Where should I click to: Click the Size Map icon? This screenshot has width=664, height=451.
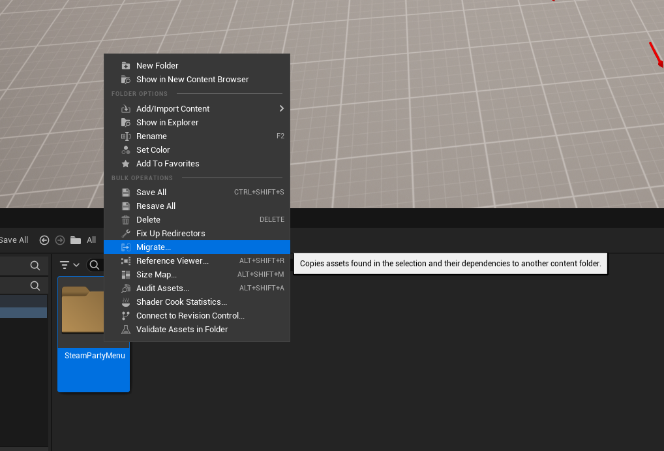click(x=126, y=275)
